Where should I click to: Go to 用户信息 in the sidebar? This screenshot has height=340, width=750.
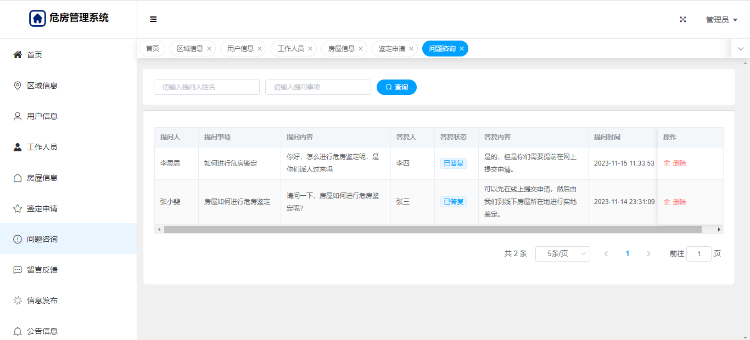tap(42, 116)
